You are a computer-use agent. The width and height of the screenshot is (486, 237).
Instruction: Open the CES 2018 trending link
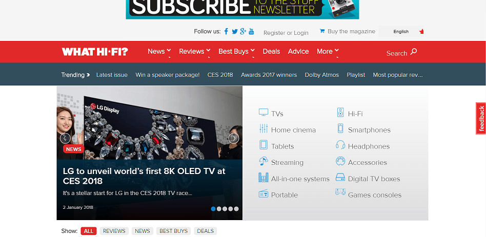pyautogui.click(x=220, y=75)
